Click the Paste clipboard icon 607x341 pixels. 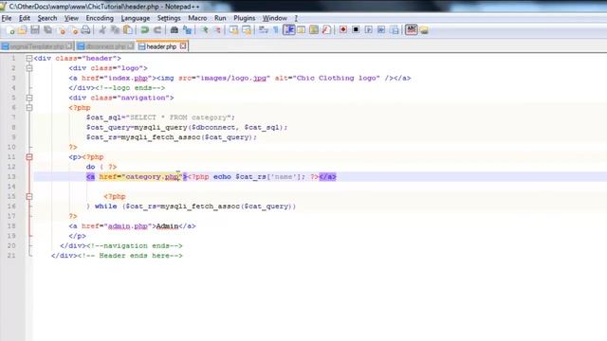(128, 30)
